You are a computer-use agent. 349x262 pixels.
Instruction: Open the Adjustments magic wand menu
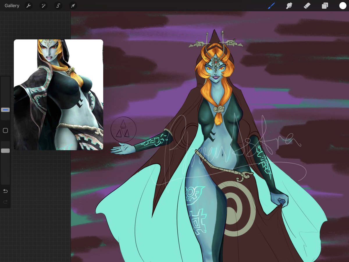pos(43,6)
